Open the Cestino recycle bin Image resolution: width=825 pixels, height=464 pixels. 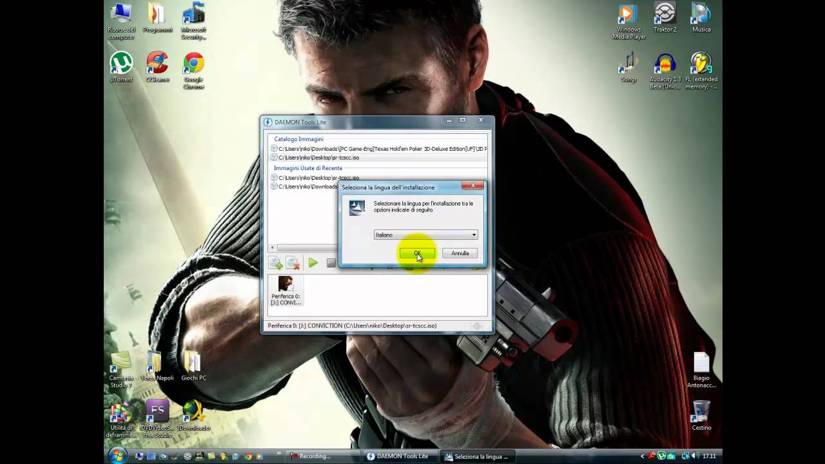tap(701, 416)
